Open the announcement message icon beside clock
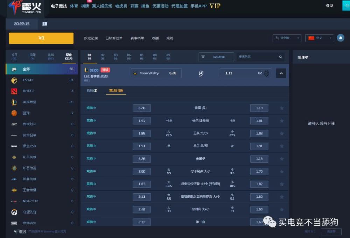The width and height of the screenshot is (350, 238). click(45, 24)
